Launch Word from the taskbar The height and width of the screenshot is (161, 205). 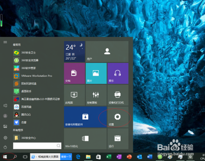(150, 157)
